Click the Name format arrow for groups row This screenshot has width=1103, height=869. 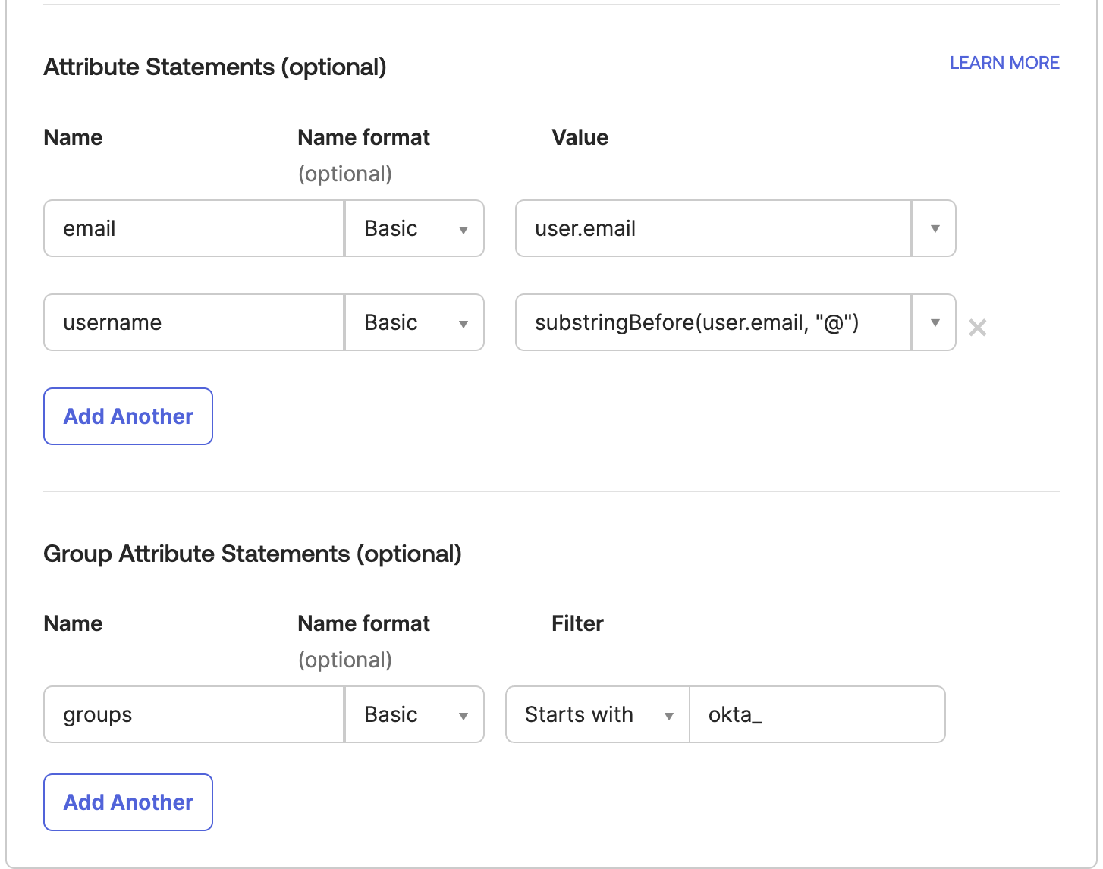464,714
